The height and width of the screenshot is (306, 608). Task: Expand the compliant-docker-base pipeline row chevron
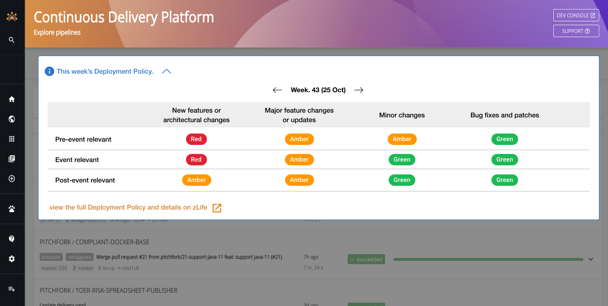[591, 259]
